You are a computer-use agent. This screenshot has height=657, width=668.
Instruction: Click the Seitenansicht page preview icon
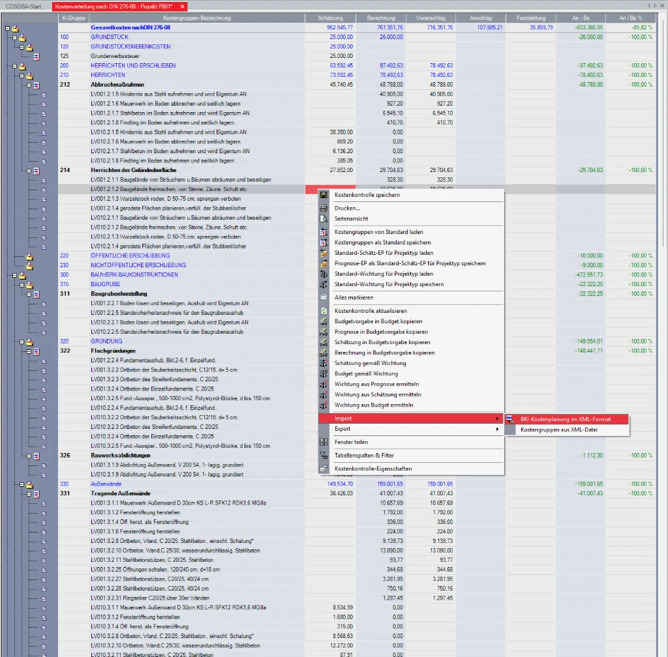324,218
